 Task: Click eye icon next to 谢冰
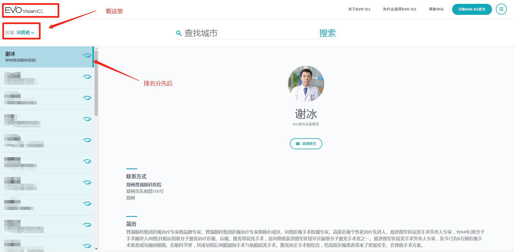click(x=87, y=56)
